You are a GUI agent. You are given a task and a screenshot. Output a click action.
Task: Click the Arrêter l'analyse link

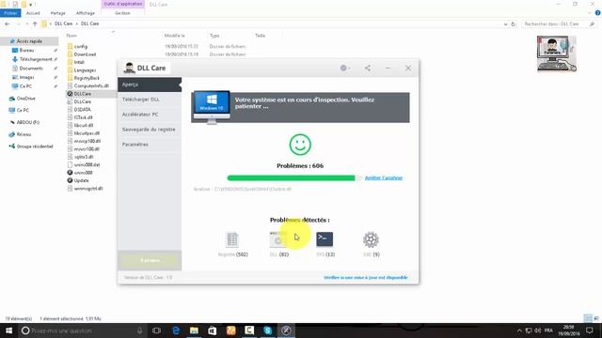(x=384, y=177)
